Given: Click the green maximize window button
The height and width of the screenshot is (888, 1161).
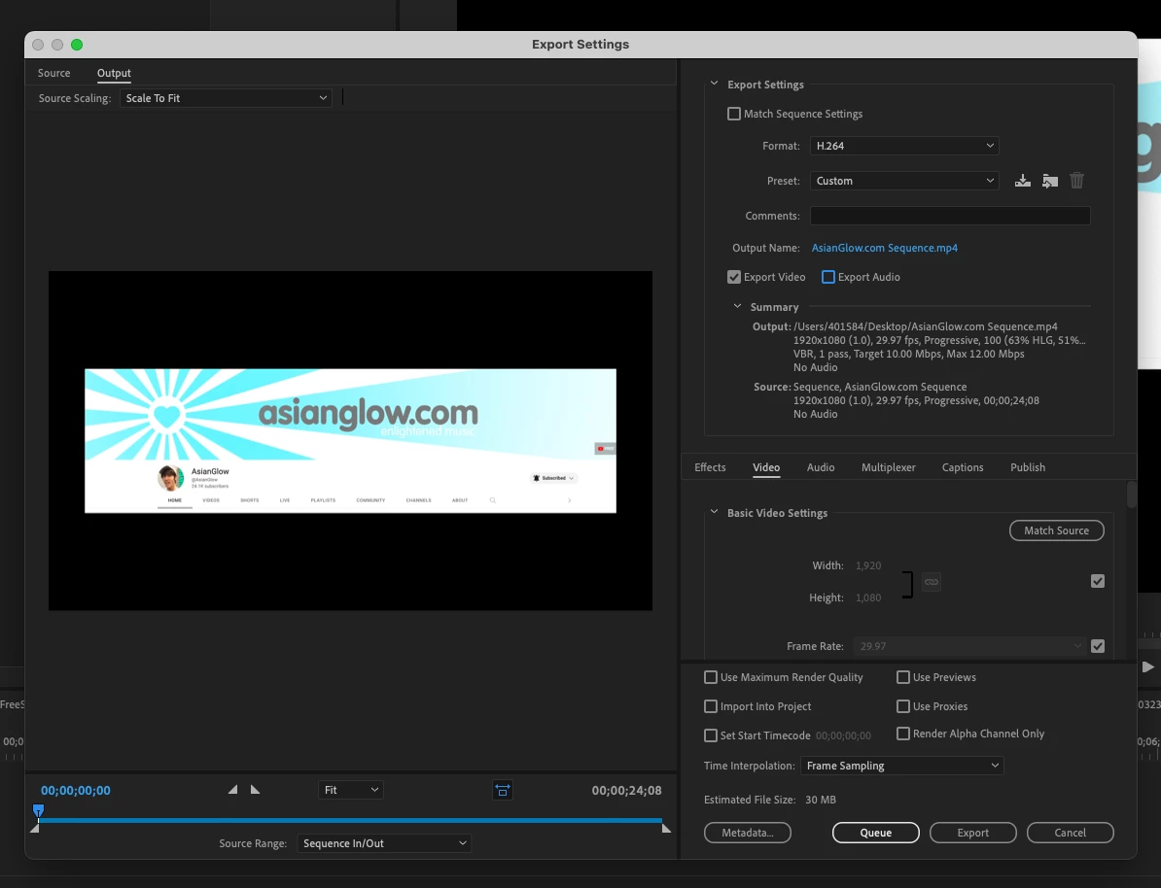Looking at the screenshot, I should click(x=76, y=45).
